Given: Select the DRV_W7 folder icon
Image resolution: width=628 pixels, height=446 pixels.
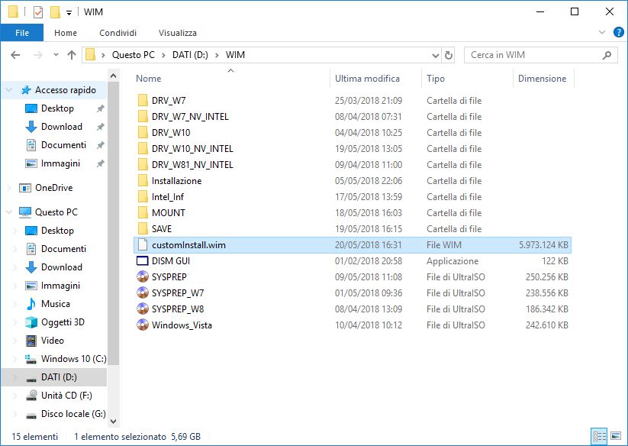Looking at the screenshot, I should pyautogui.click(x=143, y=100).
